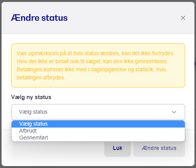Screen dimensions: 196x168
Task: Click the warning text 'kan det ikke fortrydes'
Action: pos(148,53)
